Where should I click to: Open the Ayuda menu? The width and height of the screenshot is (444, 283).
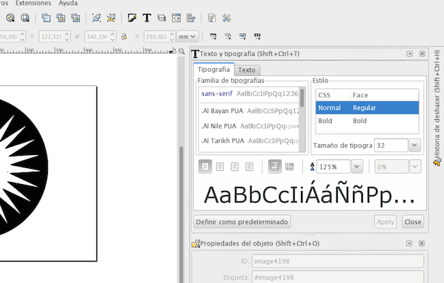tap(68, 3)
